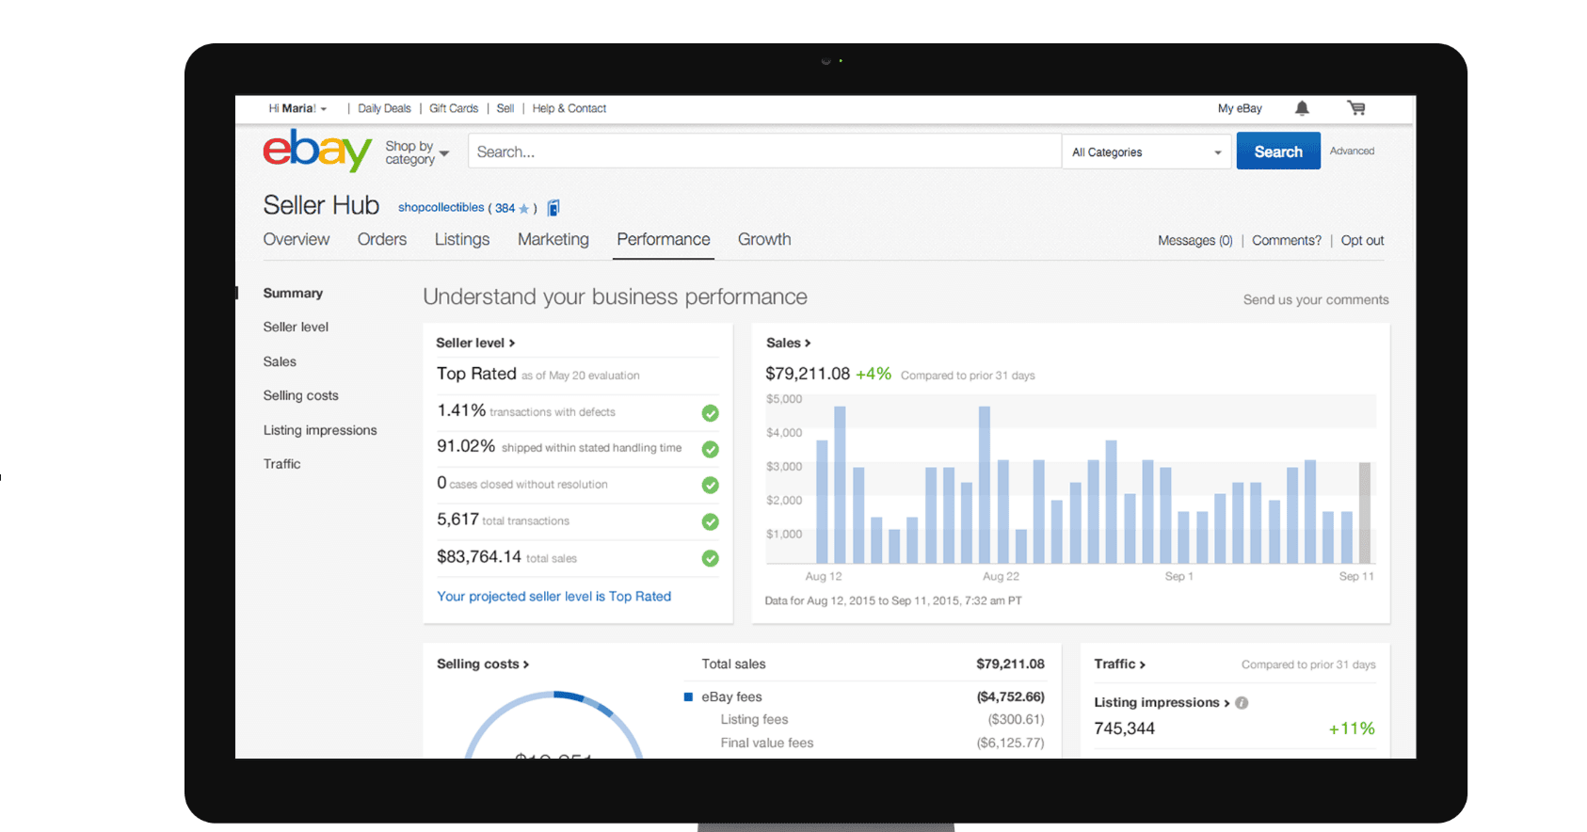Open the shopping cart icon
This screenshot has width=1587, height=832.
pyautogui.click(x=1356, y=108)
